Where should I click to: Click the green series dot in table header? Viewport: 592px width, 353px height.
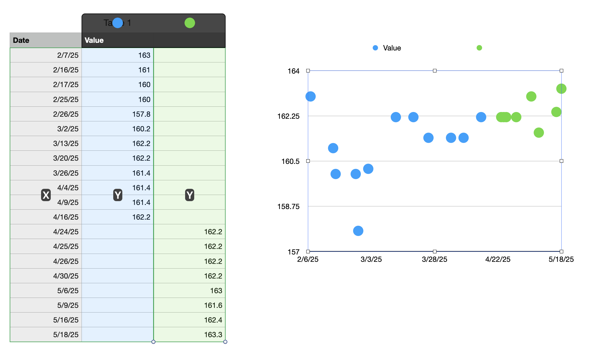pos(190,23)
